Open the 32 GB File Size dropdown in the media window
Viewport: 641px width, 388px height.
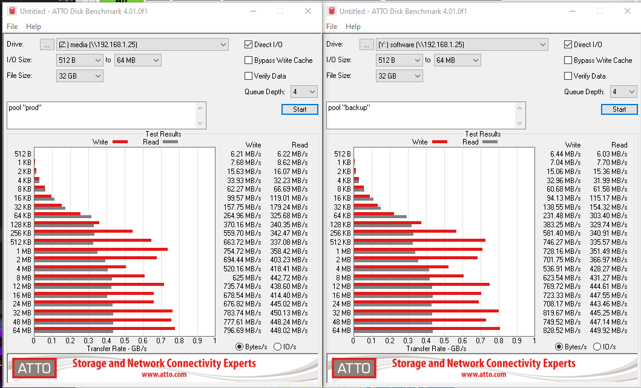80,76
